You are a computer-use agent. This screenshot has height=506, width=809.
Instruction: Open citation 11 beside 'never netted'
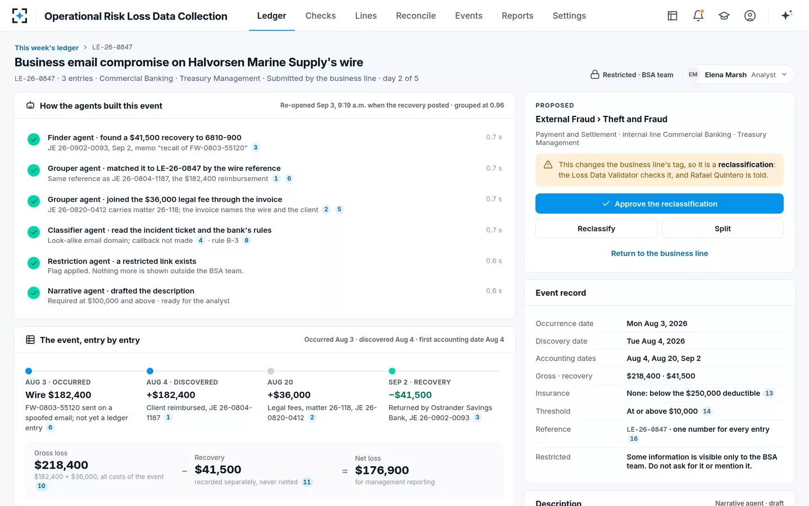click(x=307, y=482)
